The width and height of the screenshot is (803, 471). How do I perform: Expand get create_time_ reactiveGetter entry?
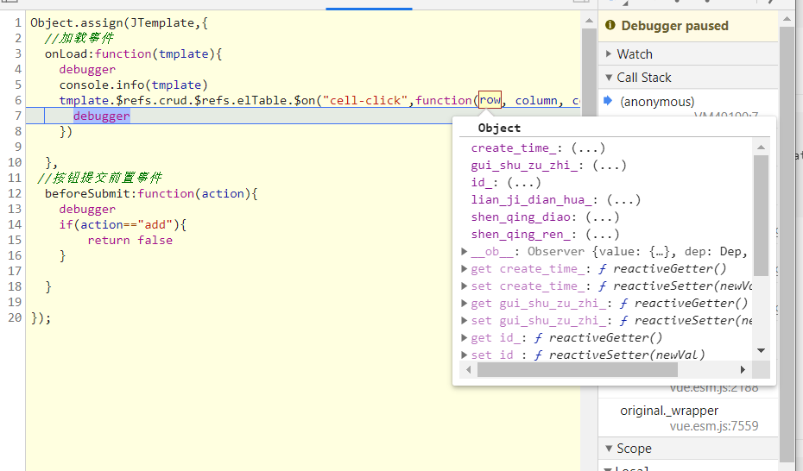click(465, 269)
